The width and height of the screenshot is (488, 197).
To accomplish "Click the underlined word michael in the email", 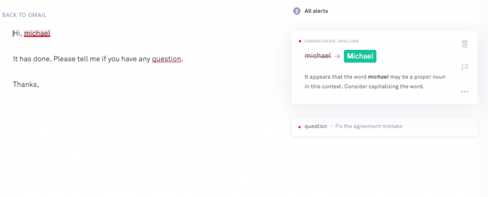I will coord(37,33).
